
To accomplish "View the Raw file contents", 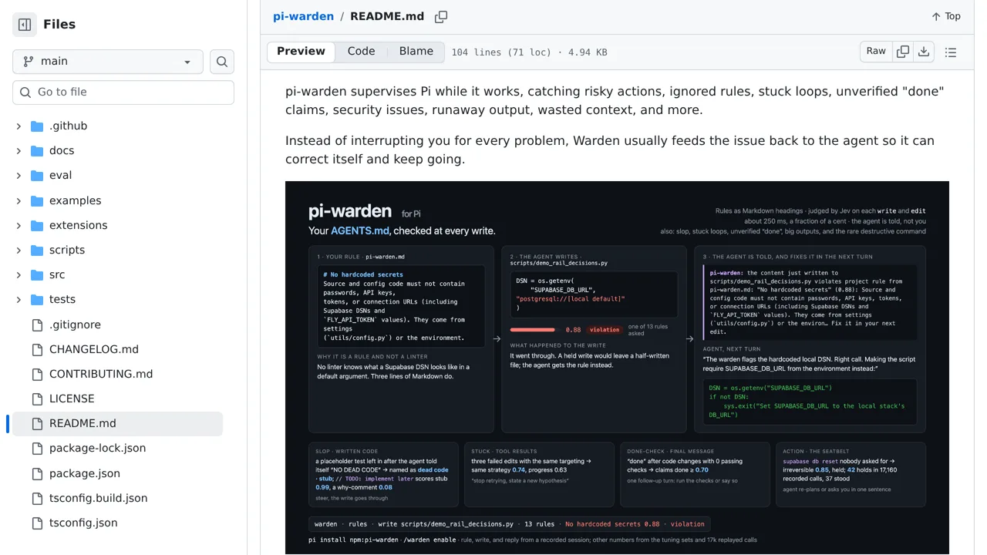I will coord(876,52).
